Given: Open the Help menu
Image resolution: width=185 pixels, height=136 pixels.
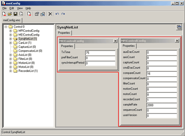Looking at the screenshot, I should click(28, 8).
